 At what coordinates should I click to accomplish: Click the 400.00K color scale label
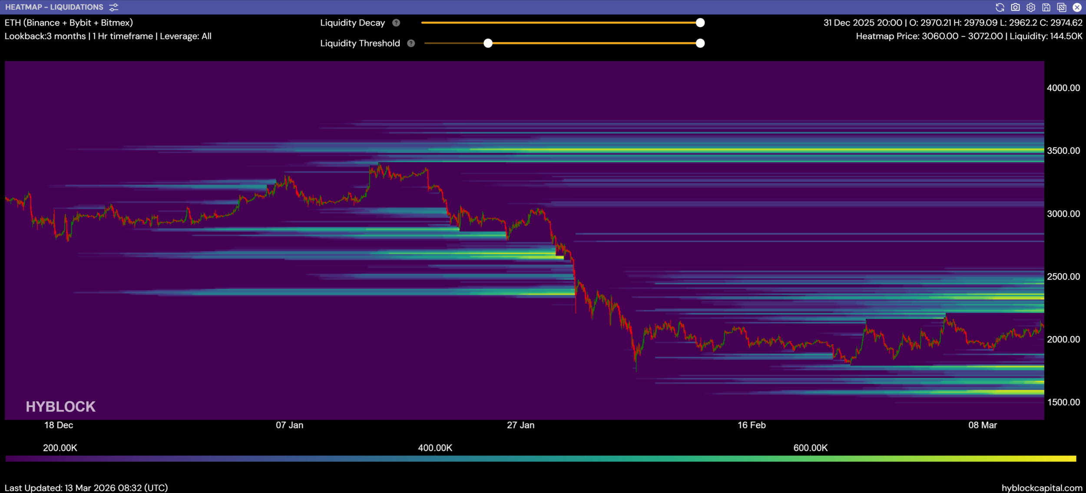[x=435, y=448]
